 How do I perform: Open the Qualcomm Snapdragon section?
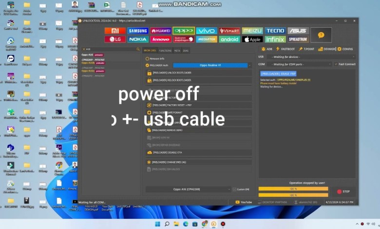183,39
